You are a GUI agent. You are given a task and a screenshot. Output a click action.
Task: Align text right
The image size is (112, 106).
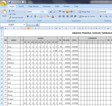[x=67, y=17]
